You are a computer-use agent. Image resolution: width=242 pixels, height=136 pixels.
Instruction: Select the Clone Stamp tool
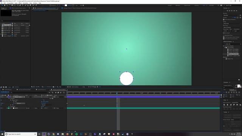point(28,5)
